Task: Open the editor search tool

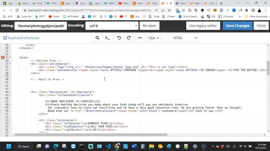Action: (97, 38)
